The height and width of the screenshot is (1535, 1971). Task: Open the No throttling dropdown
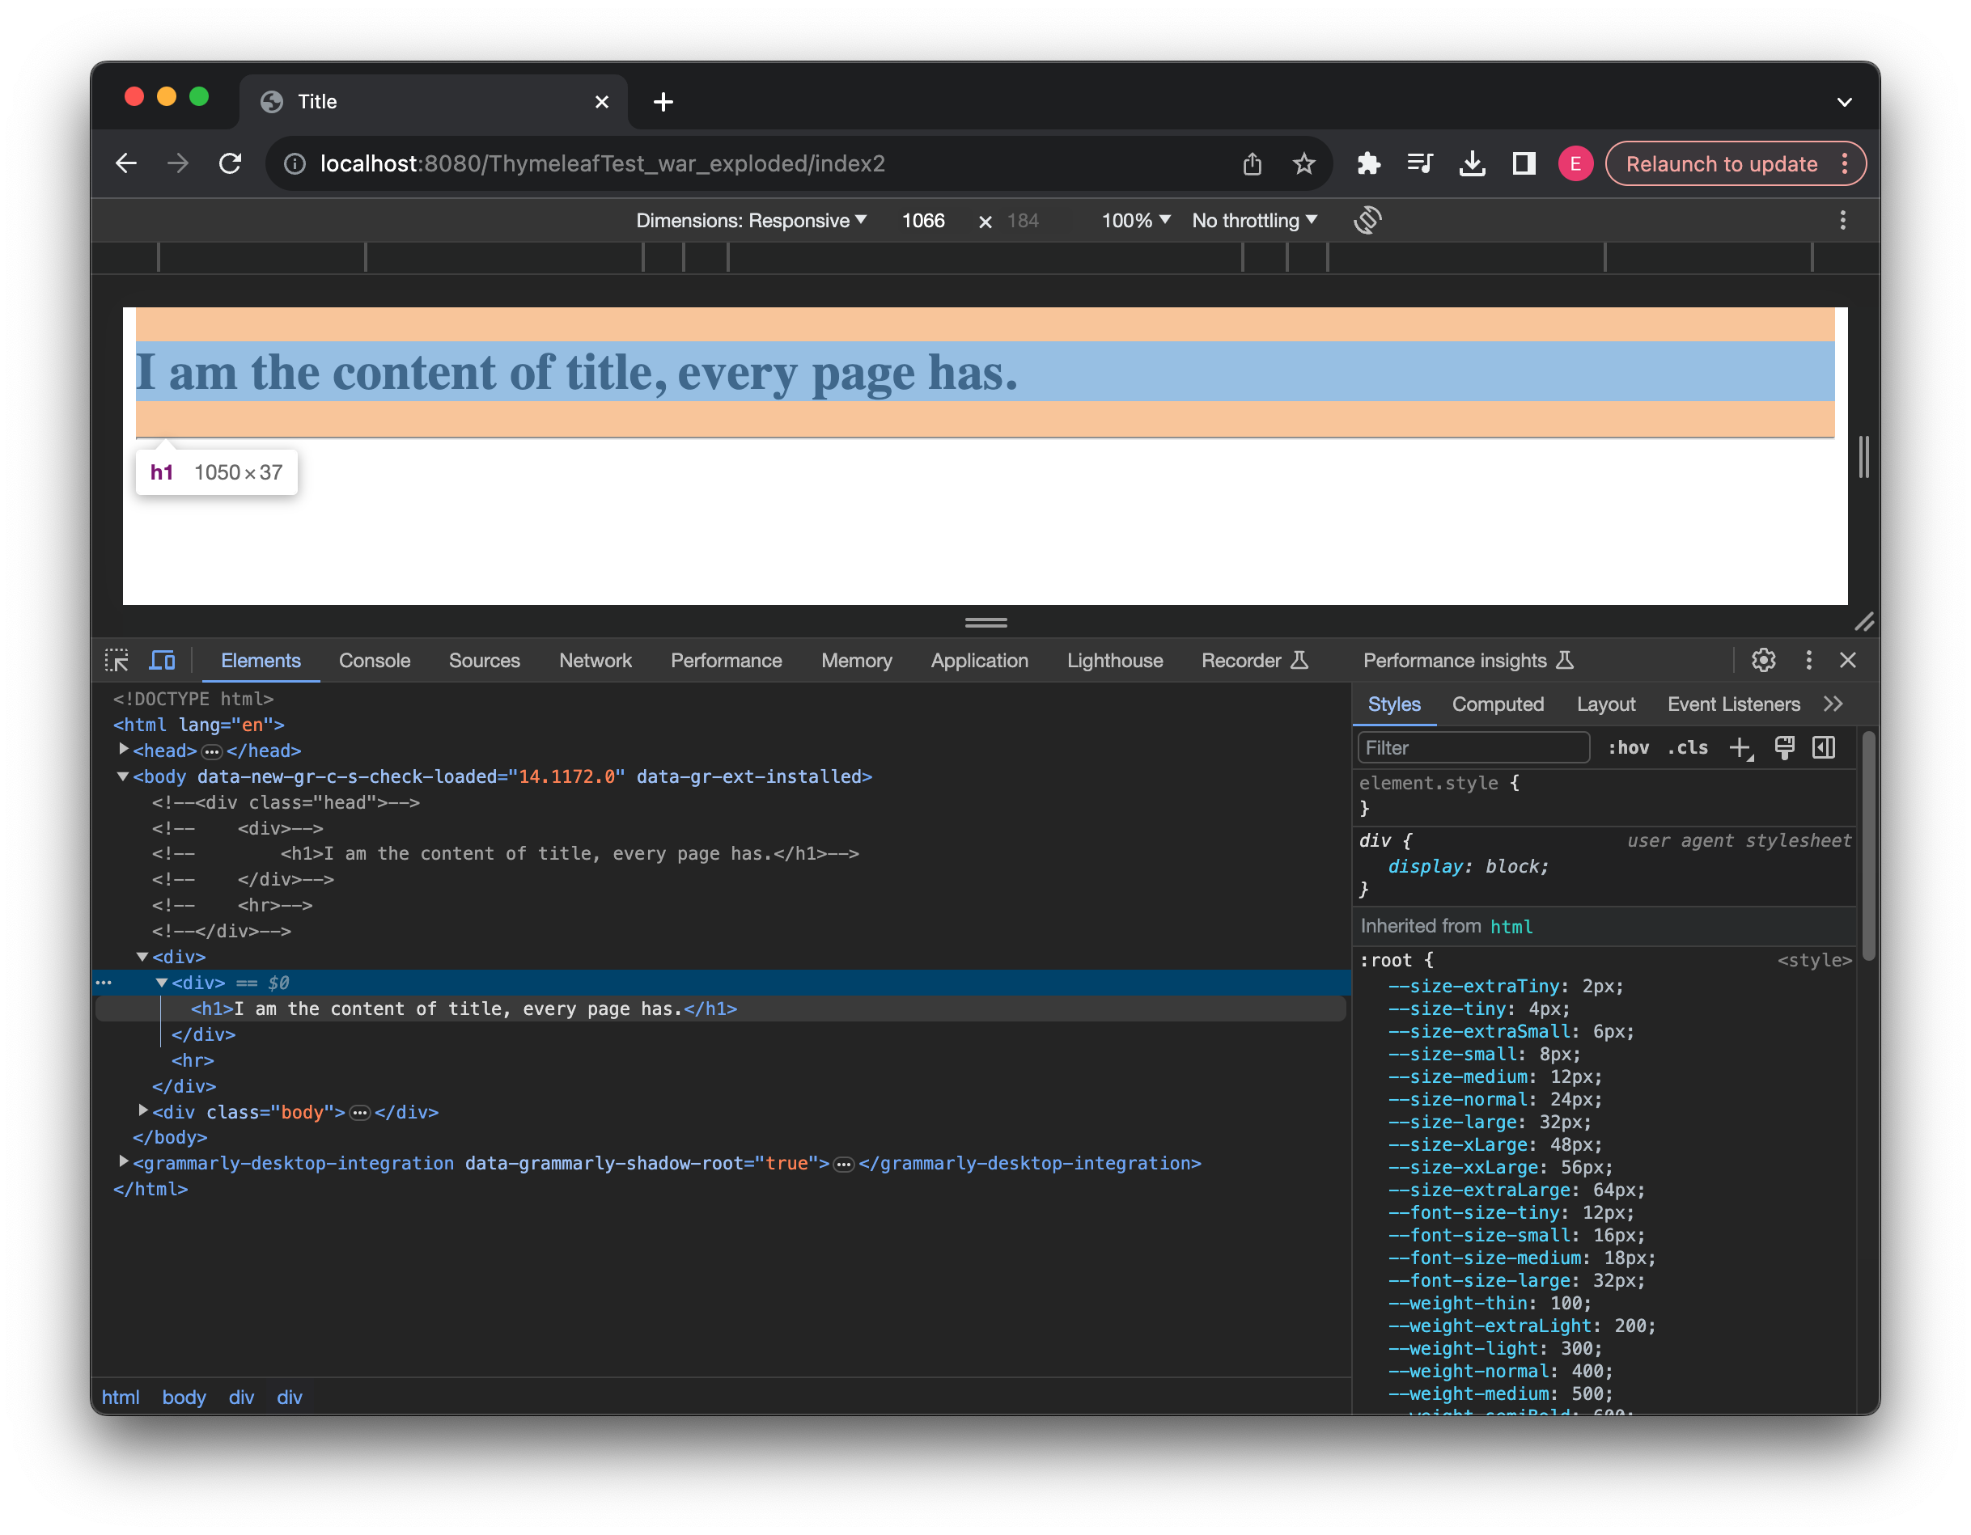pyautogui.click(x=1253, y=219)
